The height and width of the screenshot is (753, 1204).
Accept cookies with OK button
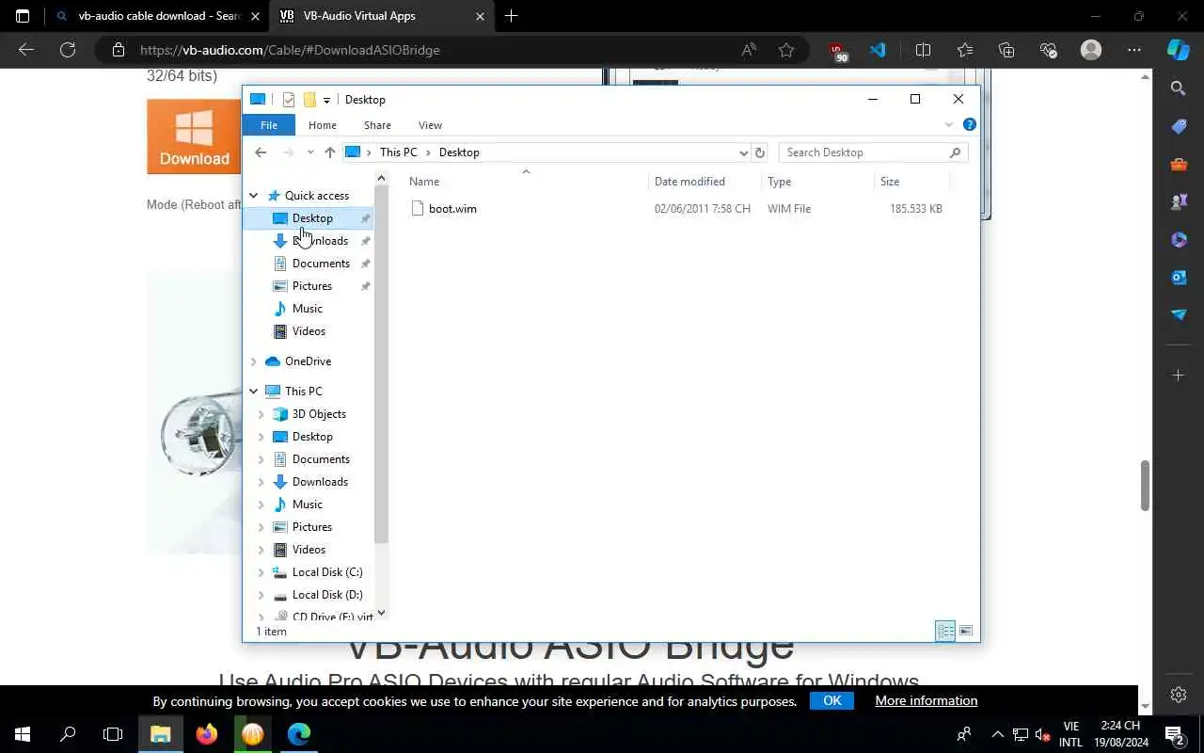pyautogui.click(x=832, y=700)
